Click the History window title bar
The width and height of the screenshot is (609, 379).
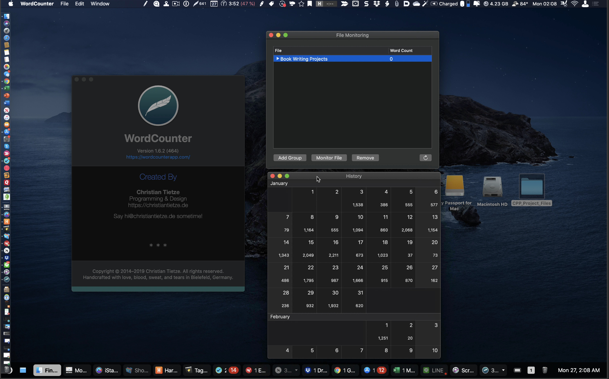(354, 176)
